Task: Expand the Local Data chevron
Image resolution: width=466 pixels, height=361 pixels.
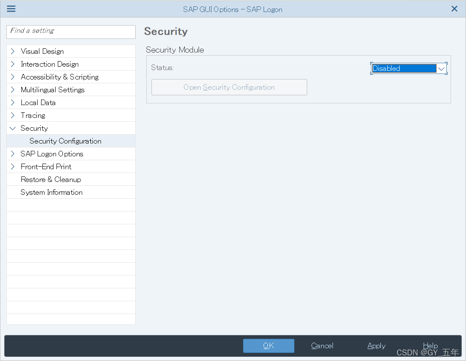Action: pyautogui.click(x=12, y=103)
